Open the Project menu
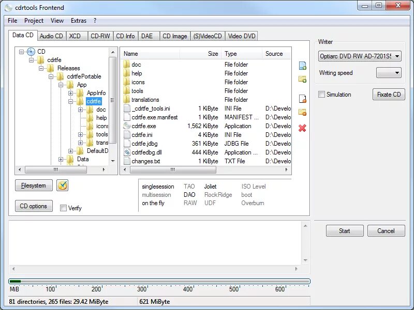The width and height of the screenshot is (414, 310). [x=34, y=21]
